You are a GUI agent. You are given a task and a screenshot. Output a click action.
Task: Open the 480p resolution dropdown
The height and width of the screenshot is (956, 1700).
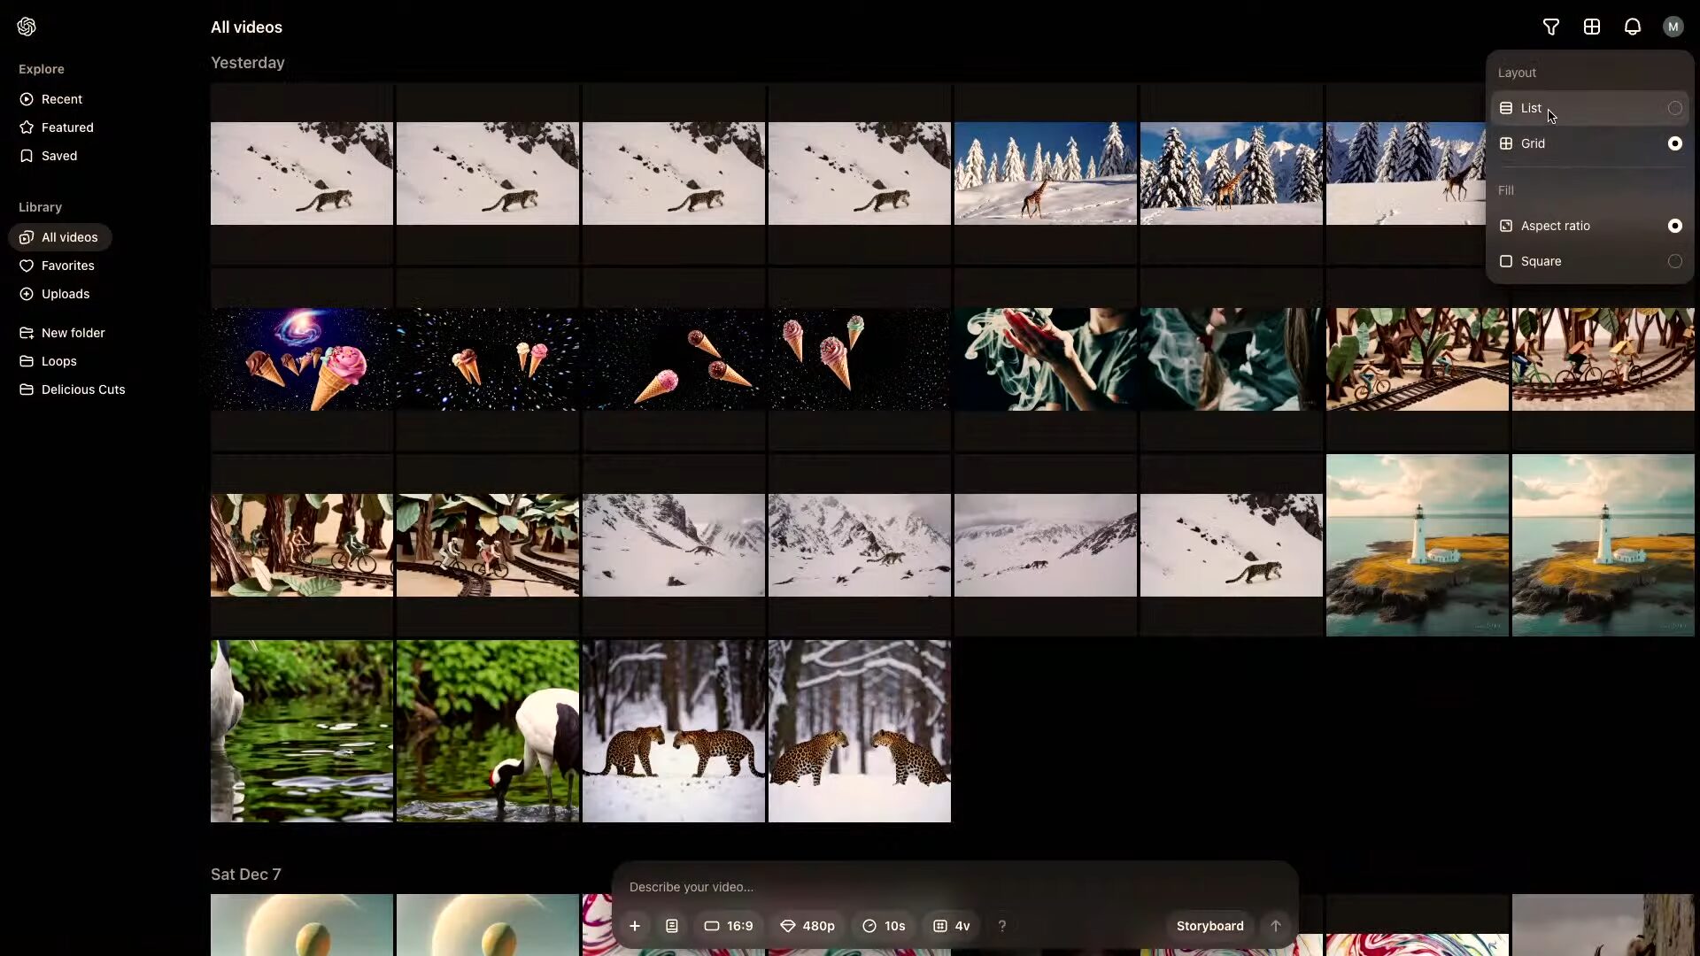[807, 926]
